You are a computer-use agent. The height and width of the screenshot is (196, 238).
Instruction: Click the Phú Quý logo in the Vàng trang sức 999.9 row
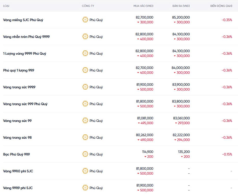click(85, 87)
